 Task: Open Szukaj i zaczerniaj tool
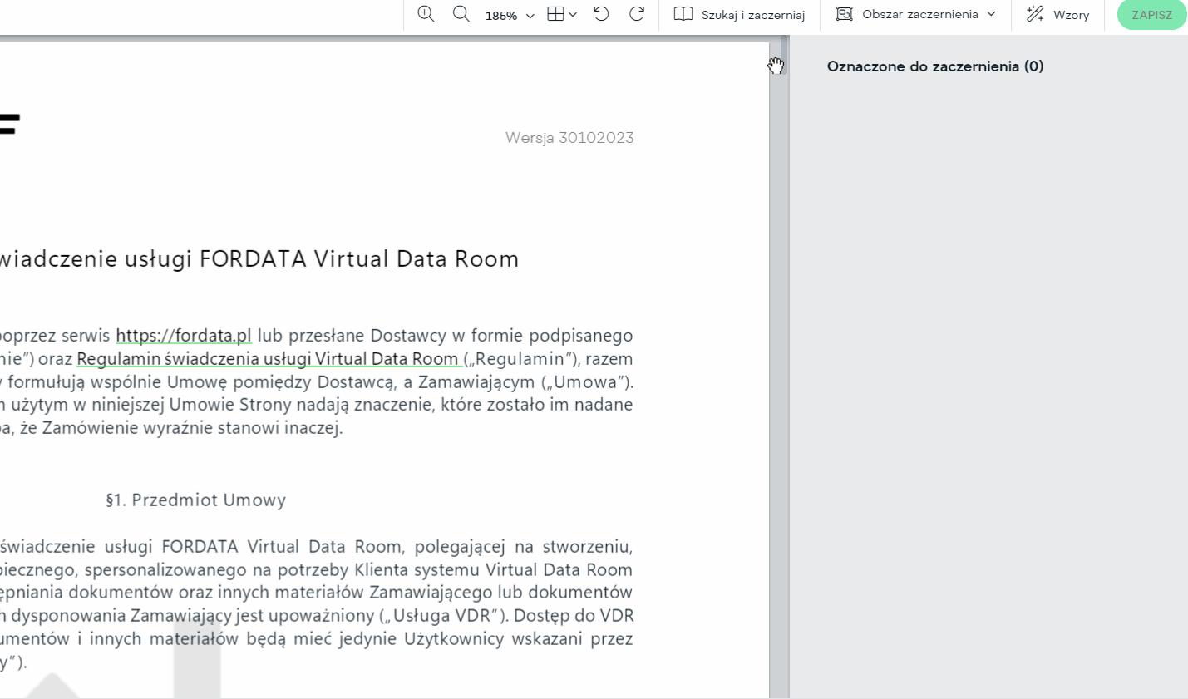tap(739, 15)
